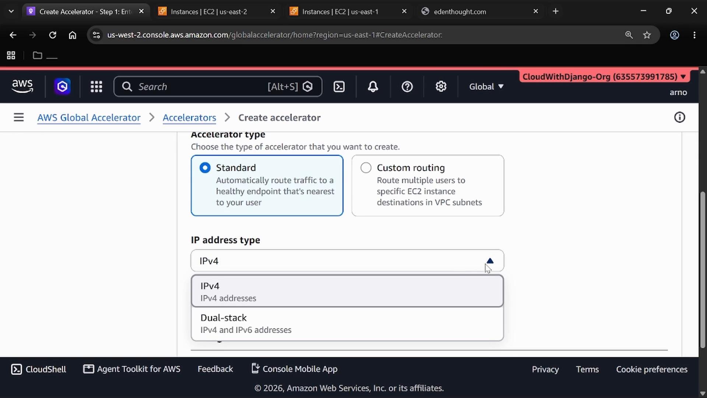
Task: Click the browser reload icon
Action: (53, 35)
